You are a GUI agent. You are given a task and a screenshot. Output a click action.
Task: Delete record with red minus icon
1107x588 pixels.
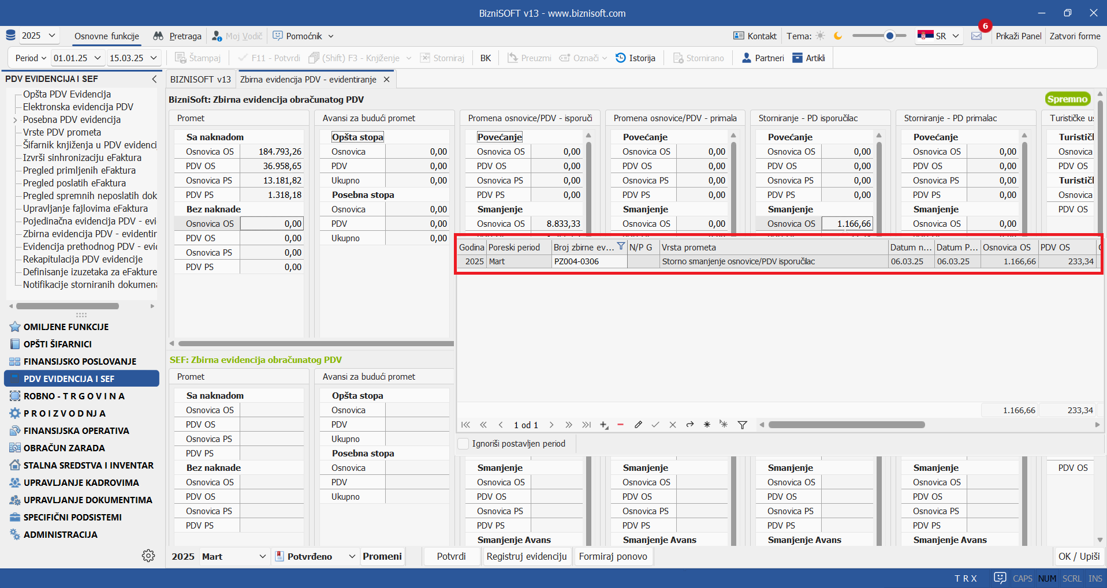[621, 425]
